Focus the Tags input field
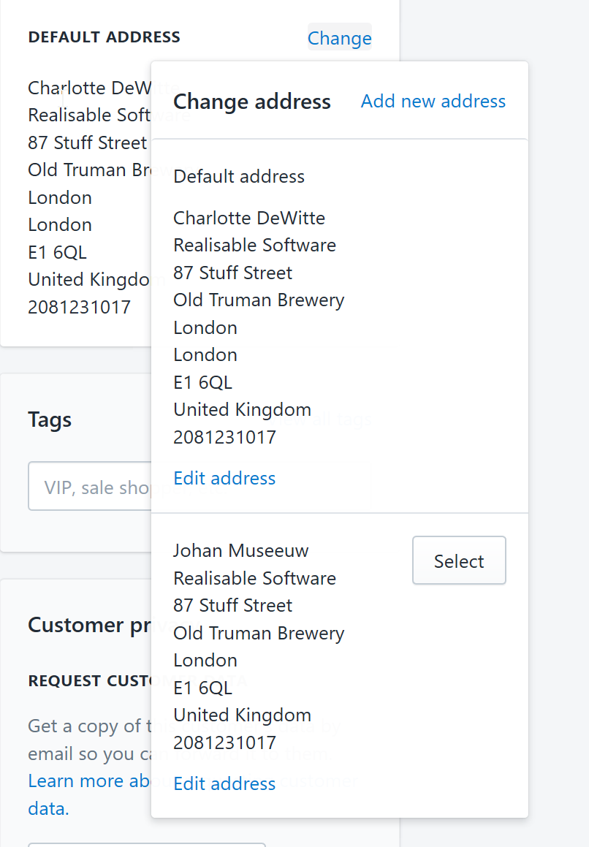Viewport: 589px width, 847px height. click(x=88, y=487)
